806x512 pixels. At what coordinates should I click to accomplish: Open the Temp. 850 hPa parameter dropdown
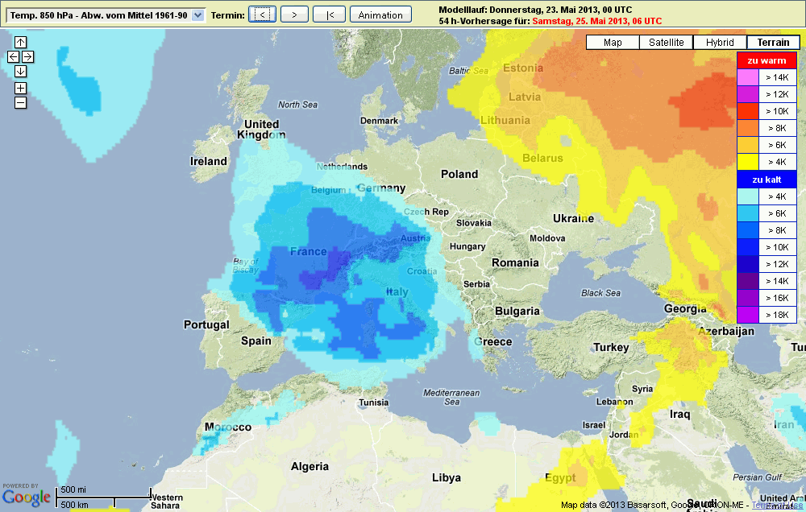click(x=106, y=15)
